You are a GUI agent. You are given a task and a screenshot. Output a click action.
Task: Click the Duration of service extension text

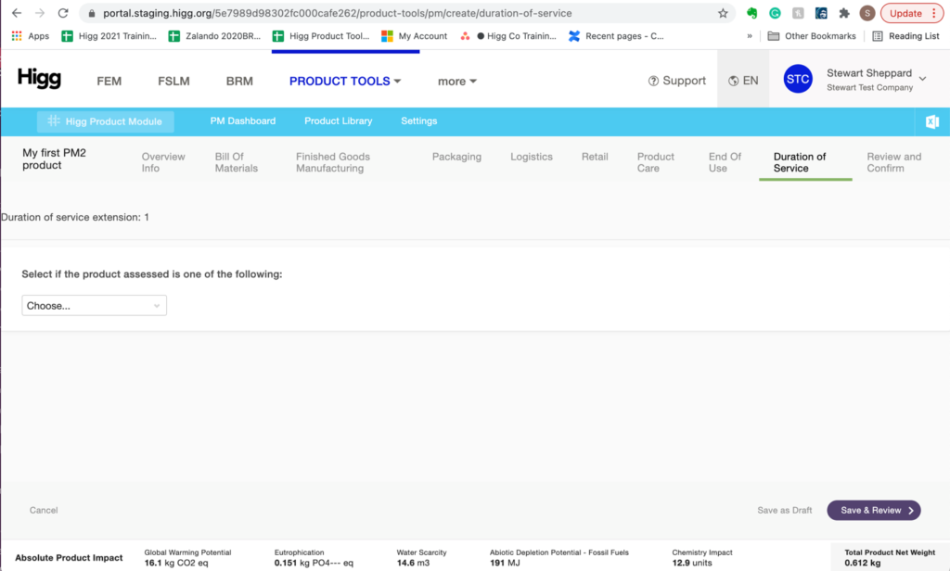(75, 218)
